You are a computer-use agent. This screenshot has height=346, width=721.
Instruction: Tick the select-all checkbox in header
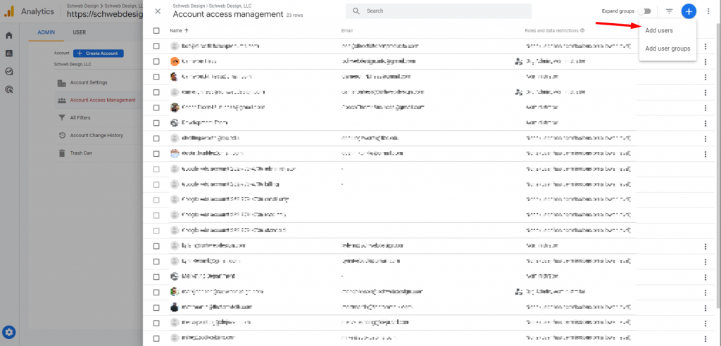tap(156, 31)
